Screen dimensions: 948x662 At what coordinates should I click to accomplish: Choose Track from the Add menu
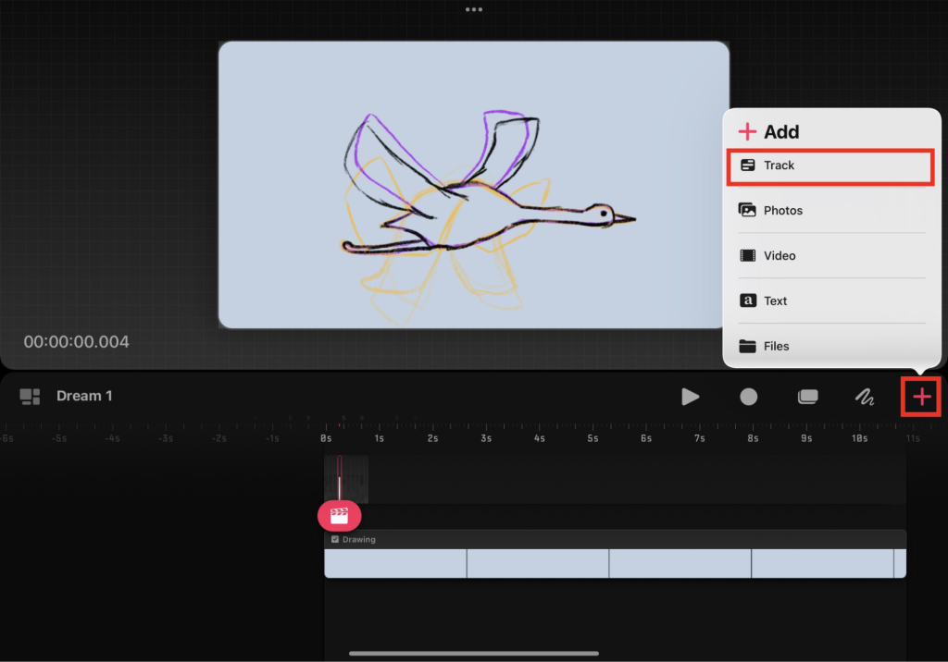829,165
